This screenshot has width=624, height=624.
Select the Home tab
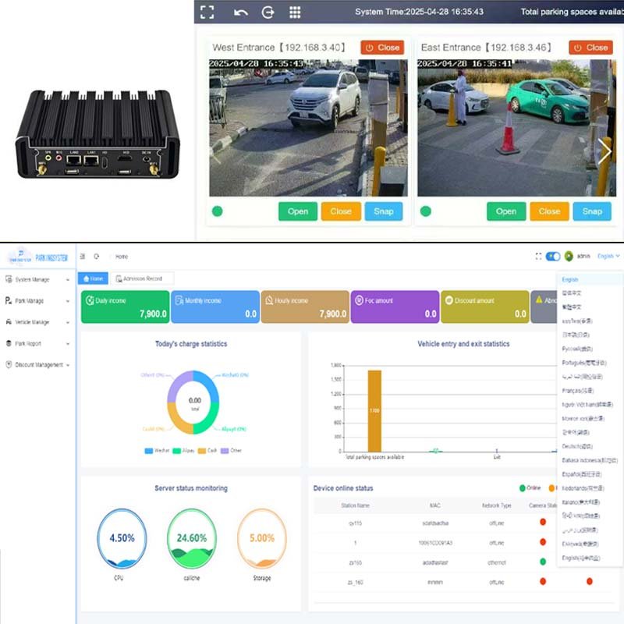click(95, 278)
